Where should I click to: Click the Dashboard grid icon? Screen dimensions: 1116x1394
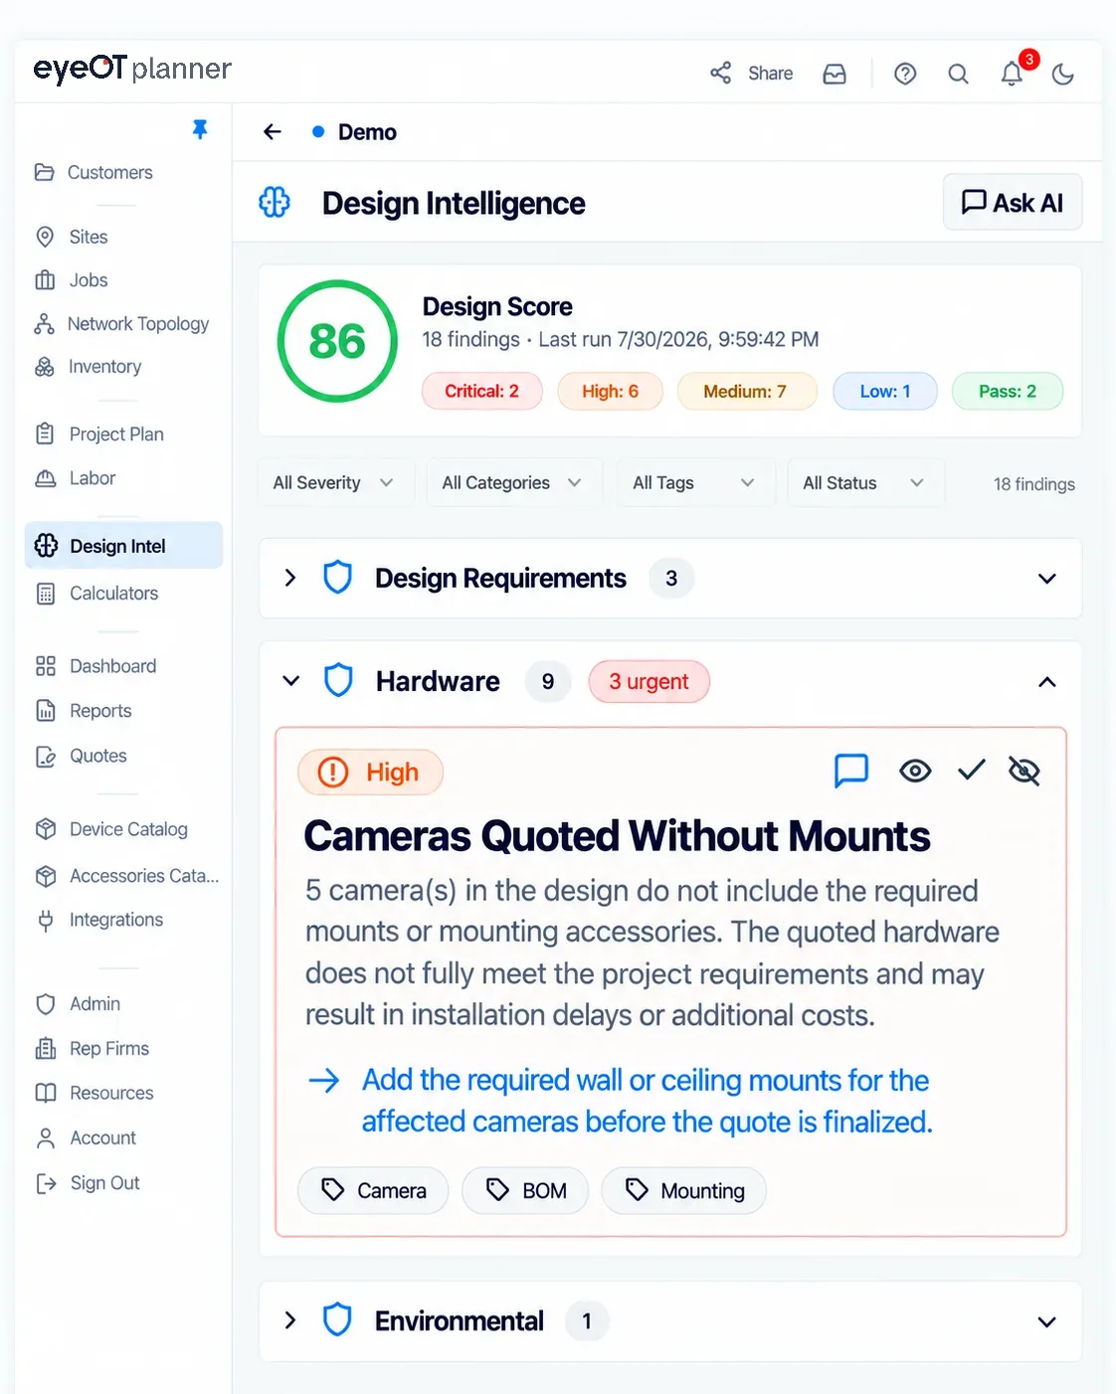46,666
